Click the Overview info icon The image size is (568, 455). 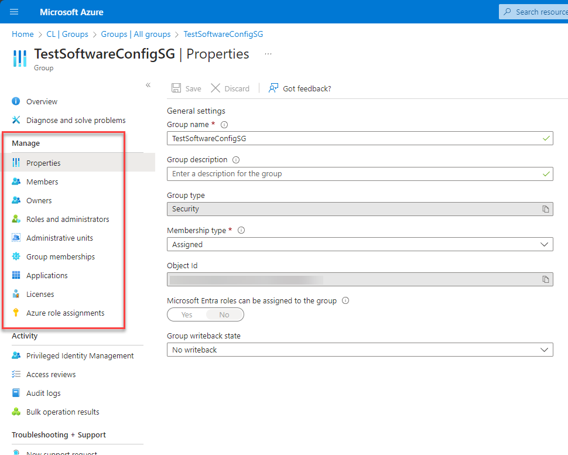16,101
